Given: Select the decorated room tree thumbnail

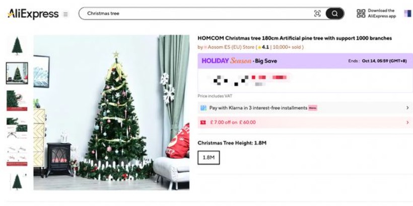Looking at the screenshot, I should click(17, 73).
